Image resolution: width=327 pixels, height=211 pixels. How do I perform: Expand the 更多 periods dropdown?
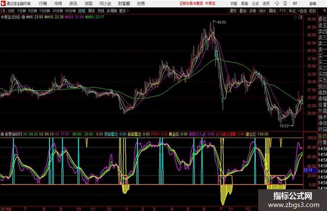(x=123, y=11)
